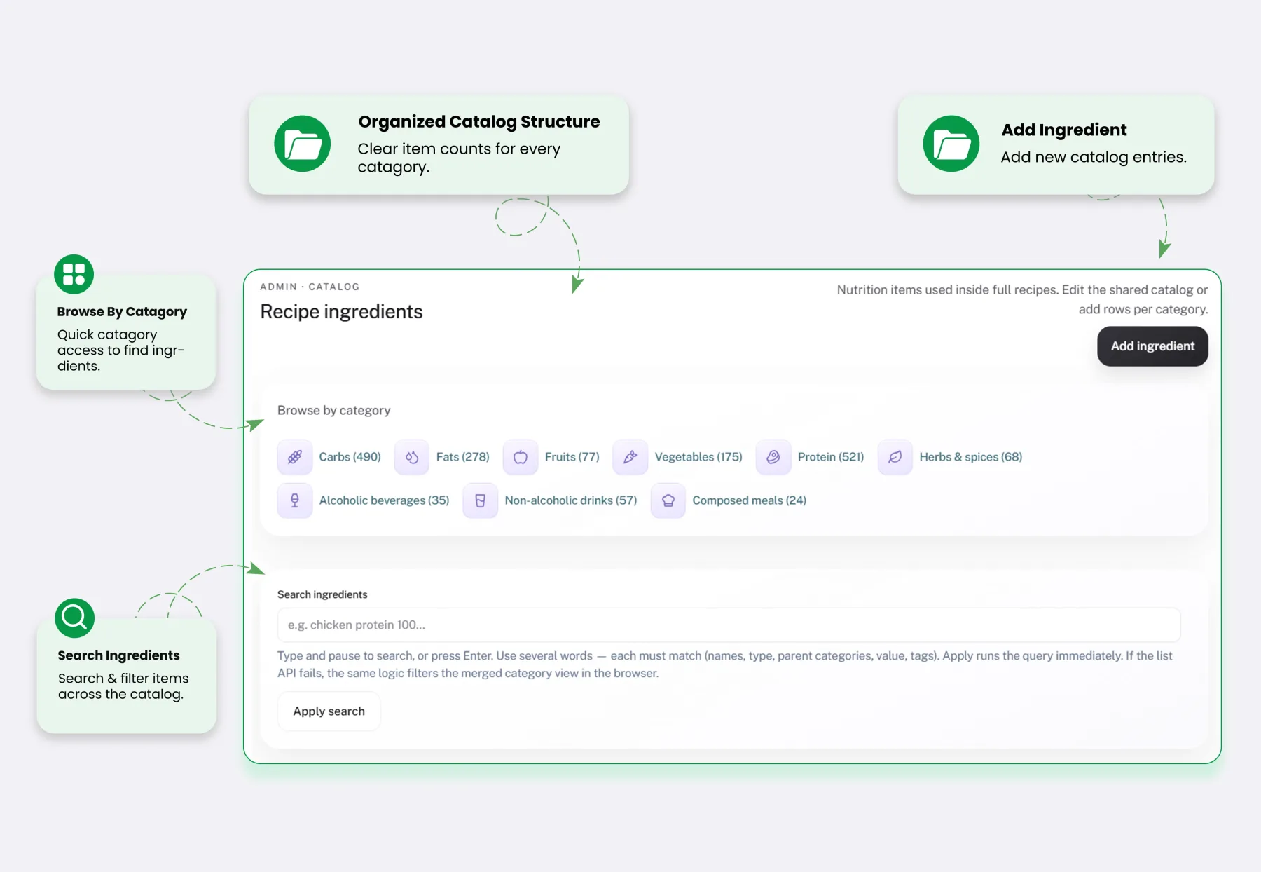1261x872 pixels.
Task: Click the green grid icon above Browse By Catagory
Action: pyautogui.click(x=74, y=274)
